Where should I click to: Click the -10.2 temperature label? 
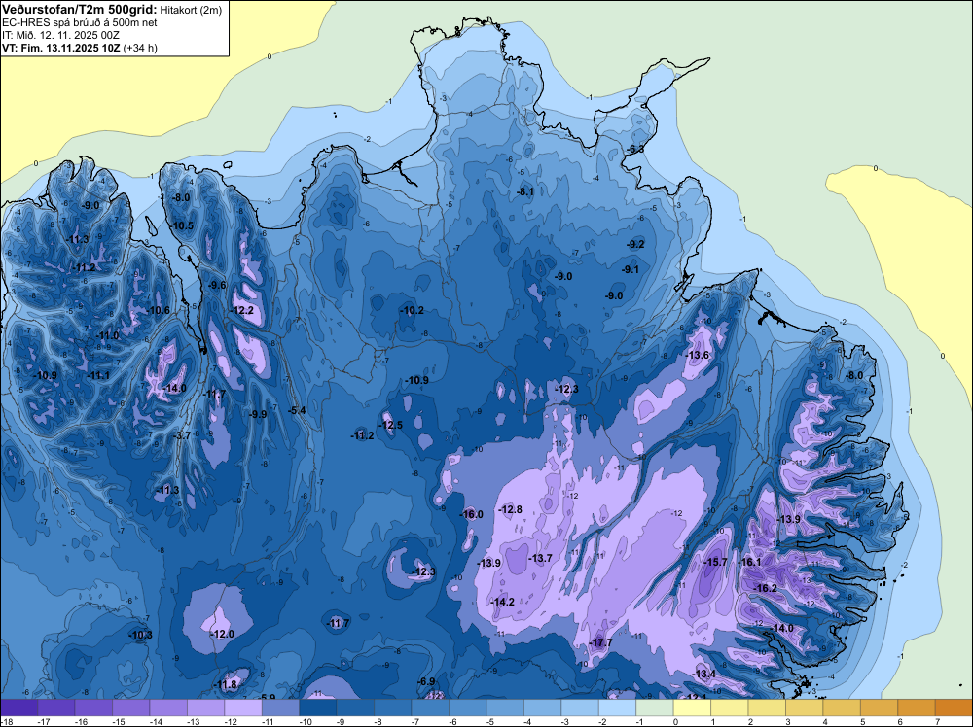[412, 310]
